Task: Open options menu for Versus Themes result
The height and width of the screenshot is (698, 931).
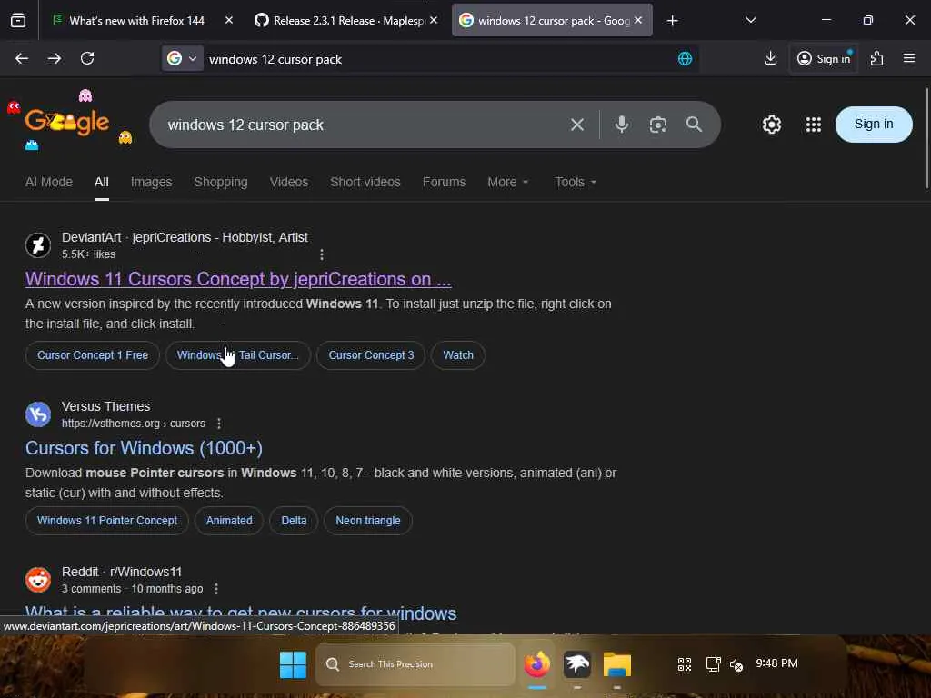Action: (219, 424)
